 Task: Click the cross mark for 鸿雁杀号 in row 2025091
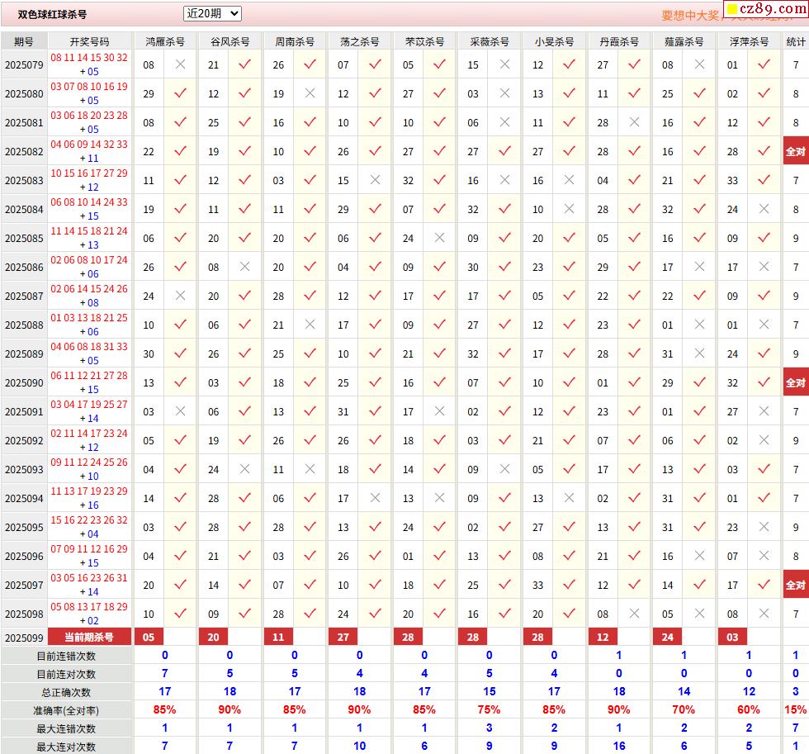[180, 411]
